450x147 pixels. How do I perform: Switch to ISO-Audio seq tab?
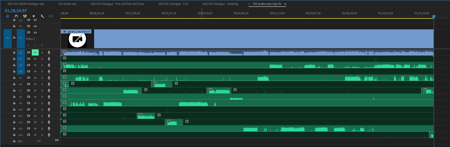tap(67, 4)
